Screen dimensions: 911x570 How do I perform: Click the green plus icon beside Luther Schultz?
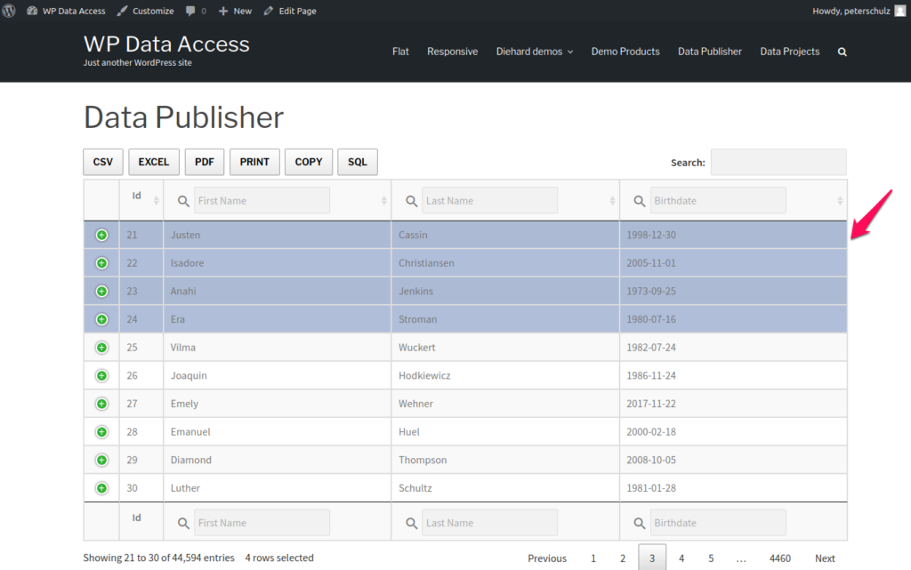101,487
